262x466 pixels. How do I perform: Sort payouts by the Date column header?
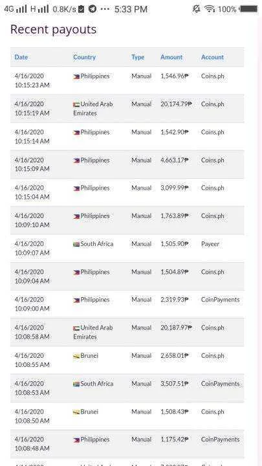[21, 57]
